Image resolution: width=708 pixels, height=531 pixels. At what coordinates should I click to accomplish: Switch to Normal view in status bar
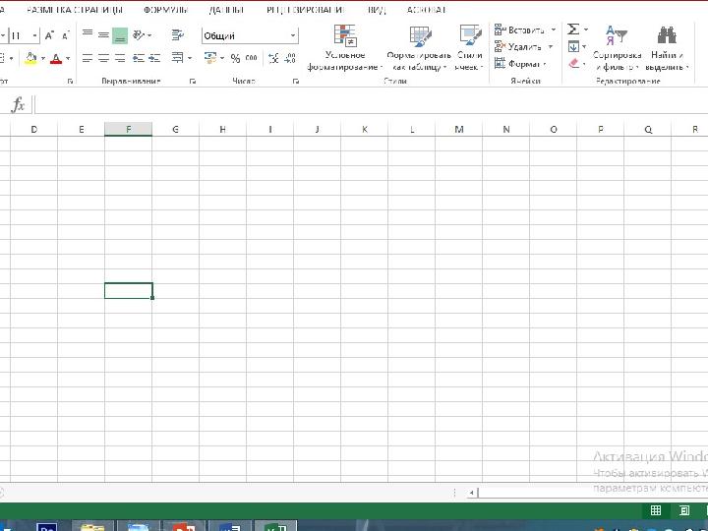point(656,510)
